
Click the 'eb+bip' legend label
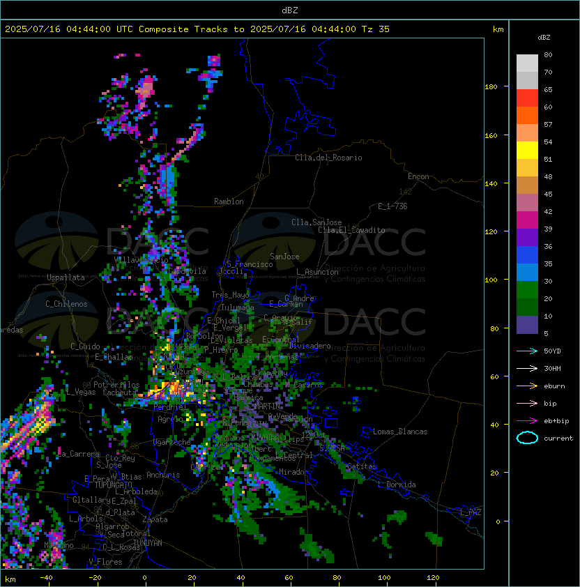pyautogui.click(x=556, y=421)
